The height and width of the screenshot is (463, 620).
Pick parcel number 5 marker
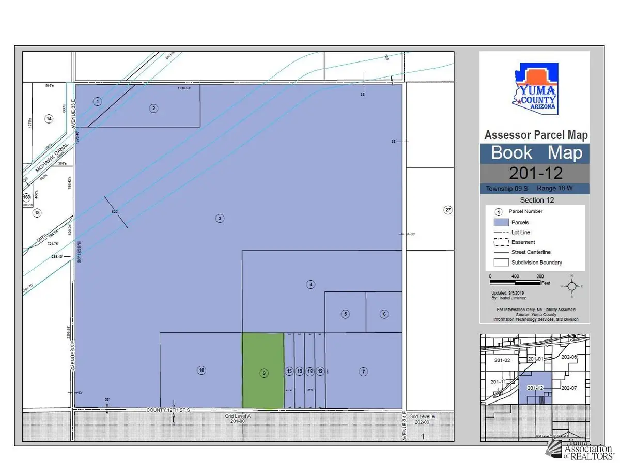pyautogui.click(x=345, y=314)
